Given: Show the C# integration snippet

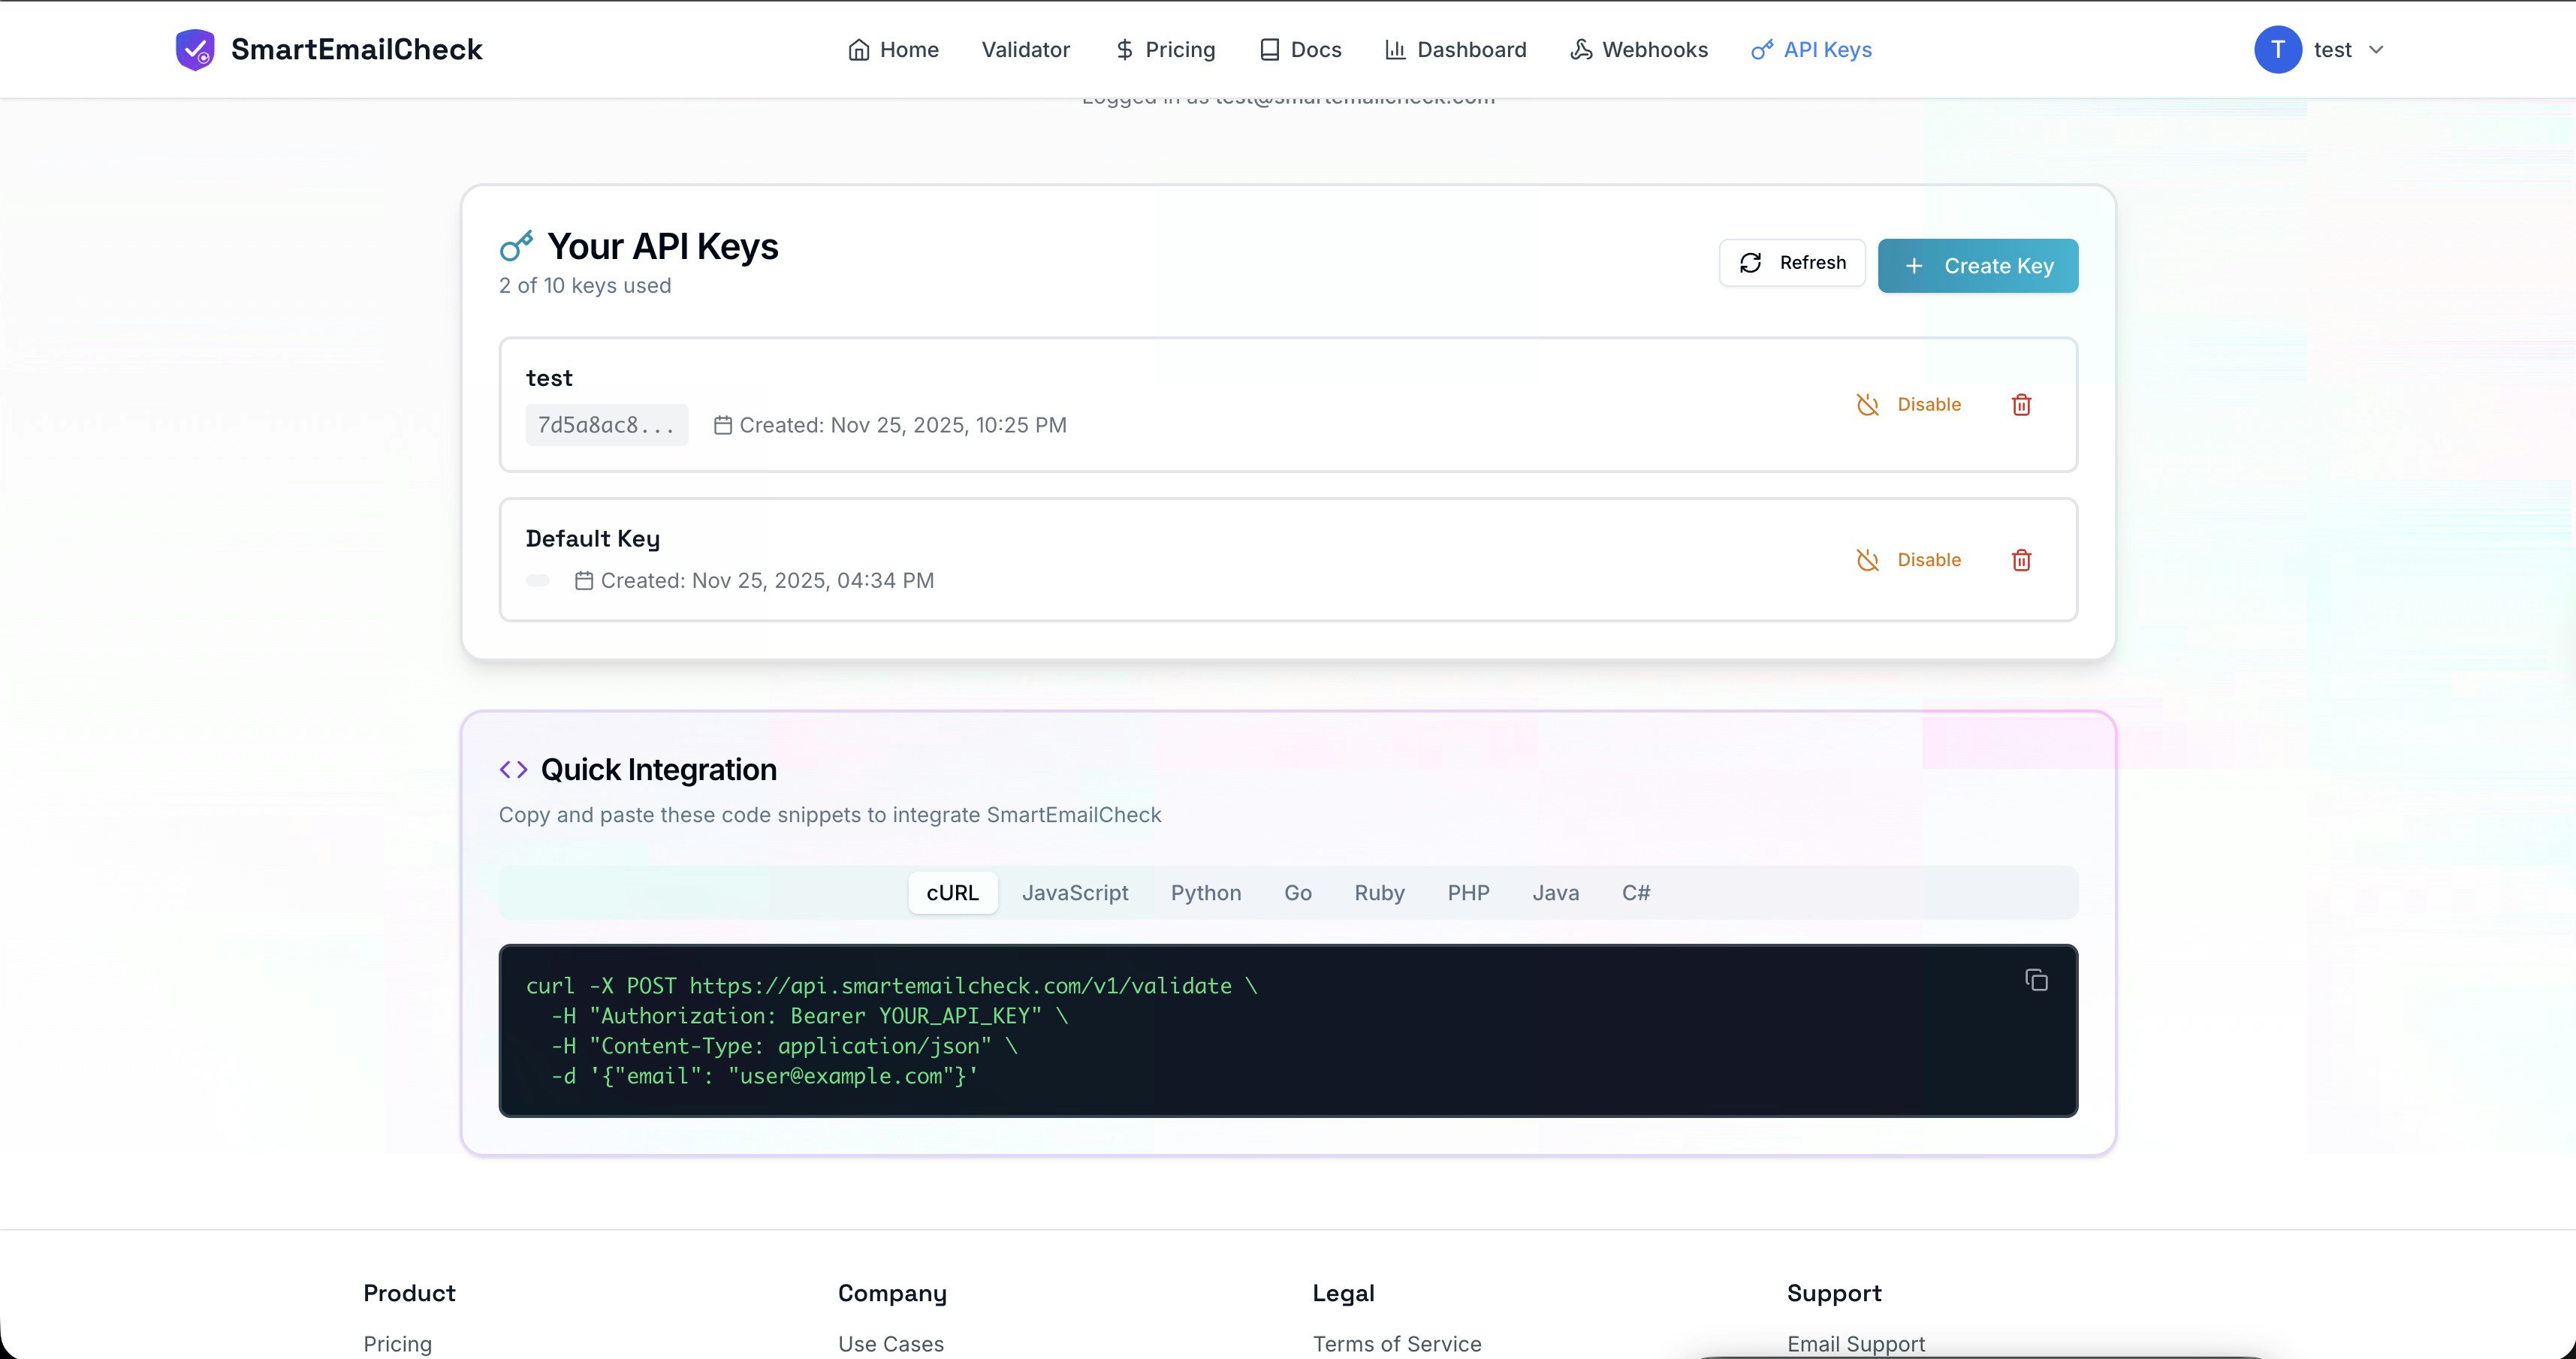Looking at the screenshot, I should (1636, 892).
